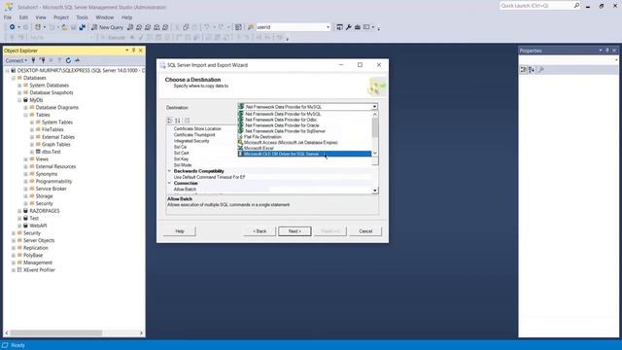Open the Edit menu
The height and width of the screenshot is (350, 622).
click(x=23, y=17)
